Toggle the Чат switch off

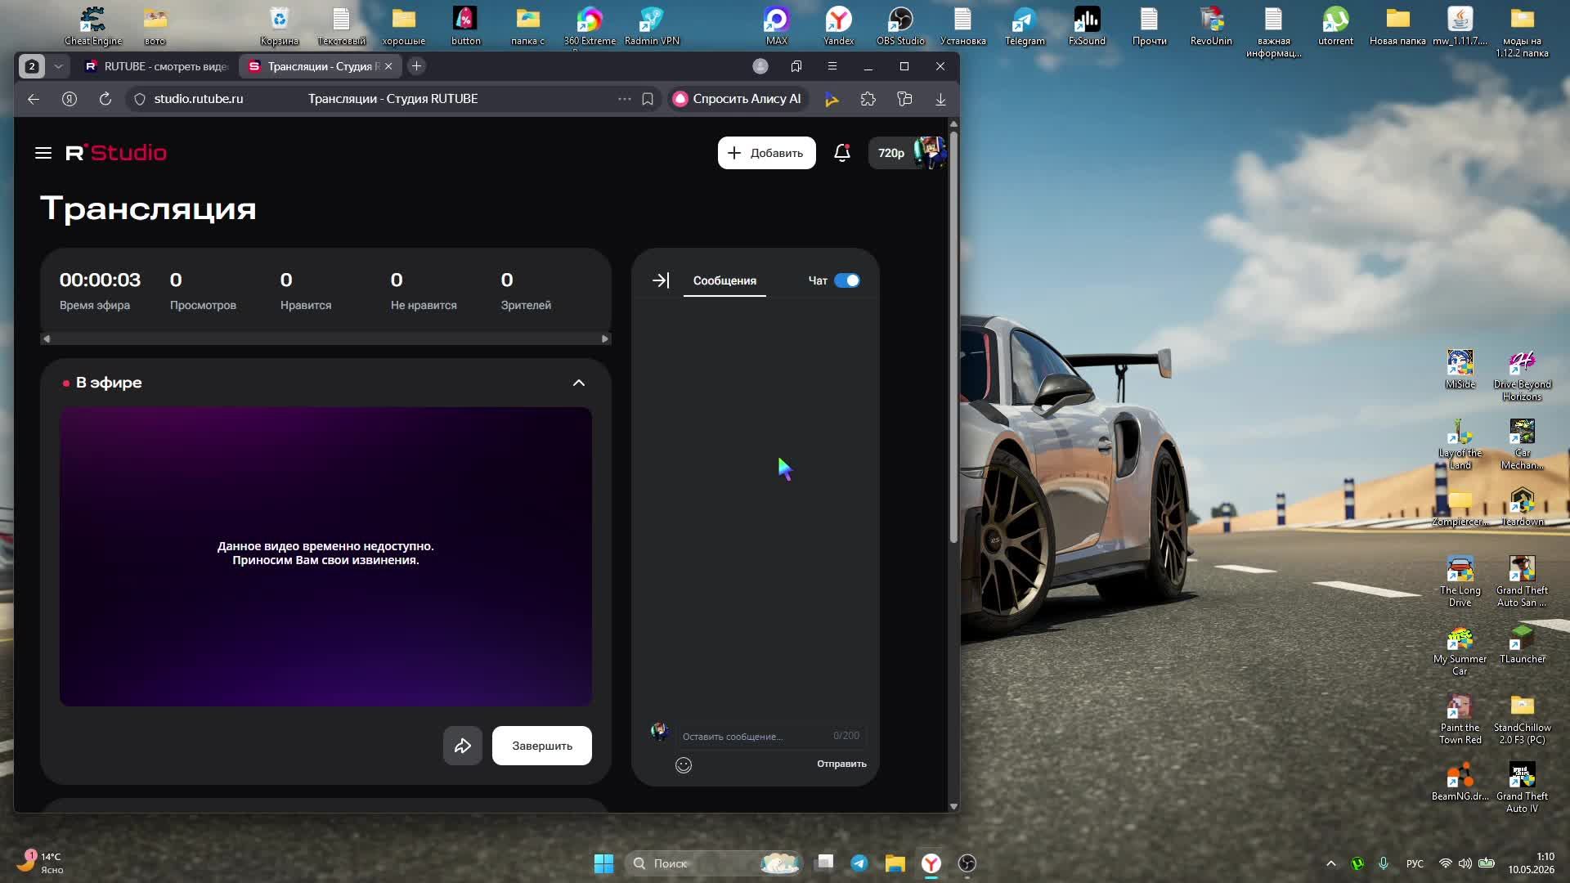click(847, 280)
